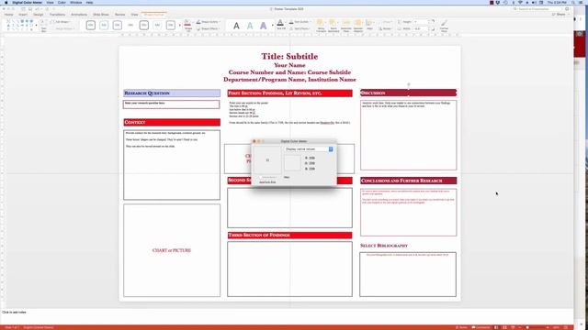Click the shape Height input field
This screenshot has height=330, width=588.
coord(421,22)
